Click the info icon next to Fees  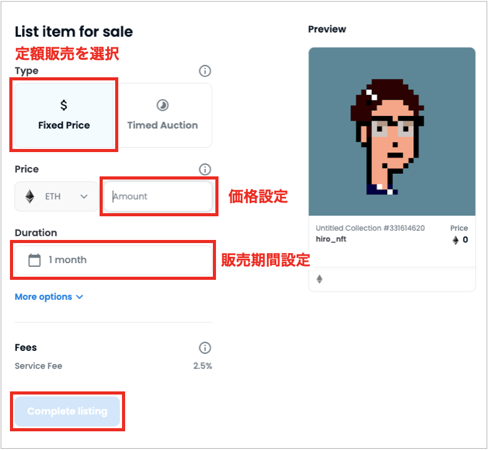pyautogui.click(x=205, y=348)
